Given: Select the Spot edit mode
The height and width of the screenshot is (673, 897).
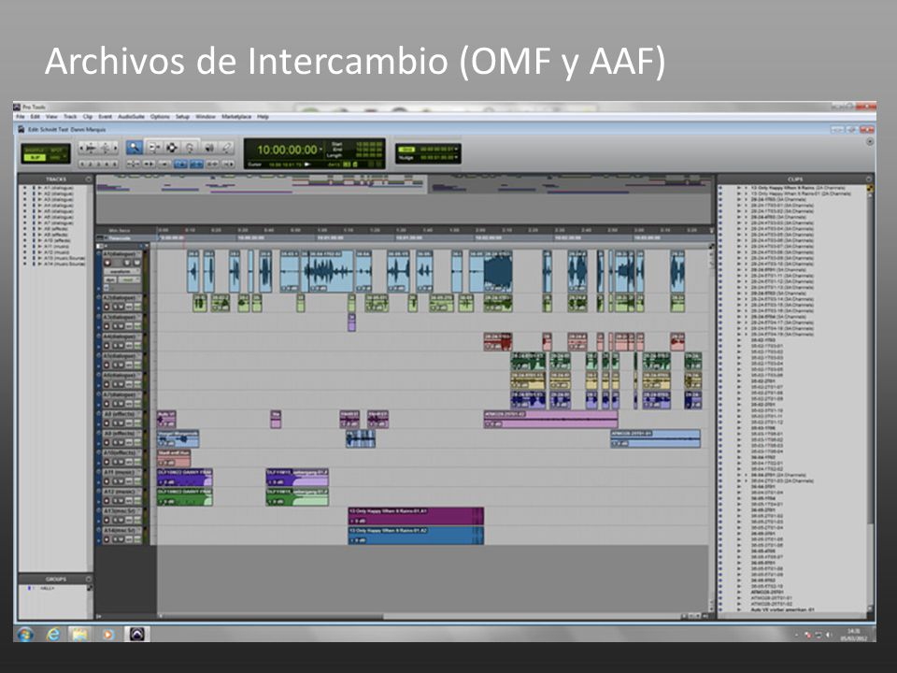Looking at the screenshot, I should 56,150.
